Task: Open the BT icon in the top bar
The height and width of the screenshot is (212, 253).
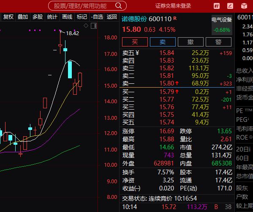Action: tap(217, 6)
